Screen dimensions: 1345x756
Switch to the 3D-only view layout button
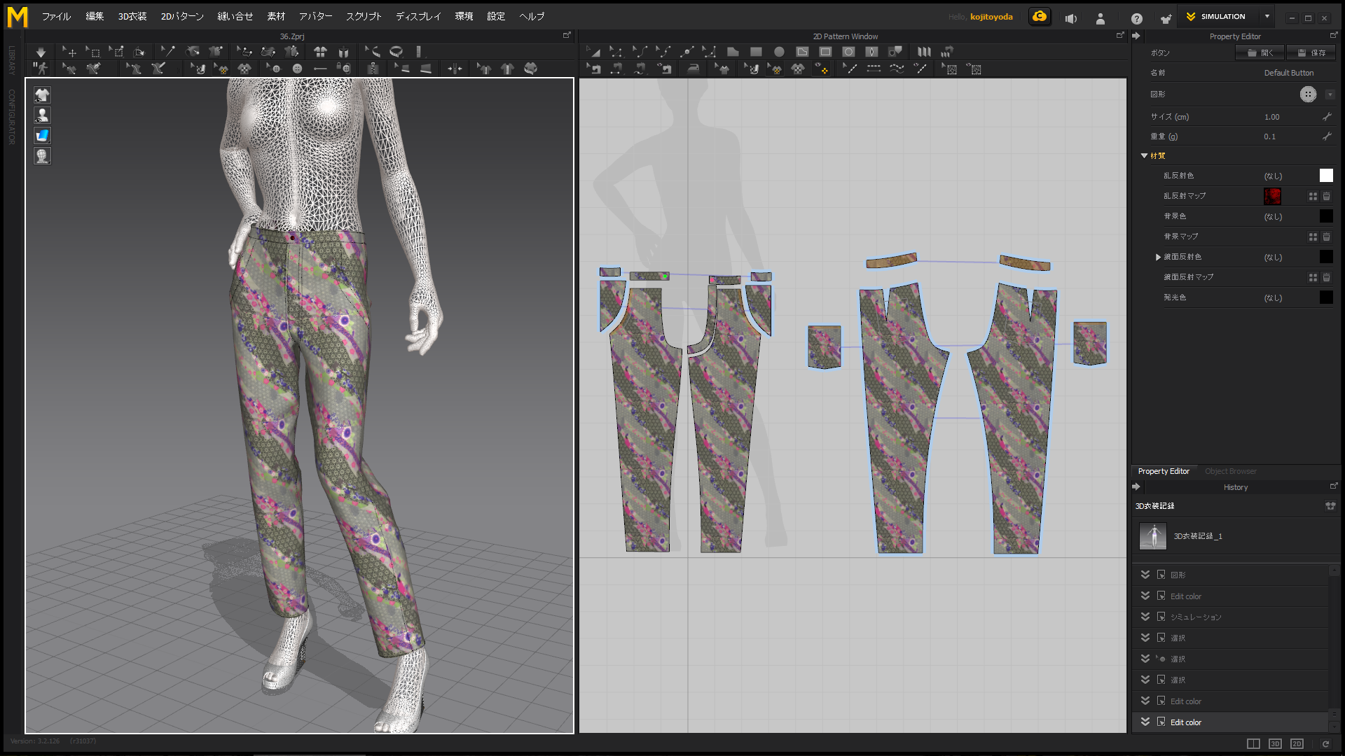[x=1275, y=743]
